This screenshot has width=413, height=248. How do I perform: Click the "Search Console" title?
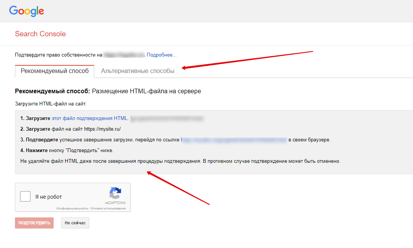pyautogui.click(x=40, y=34)
